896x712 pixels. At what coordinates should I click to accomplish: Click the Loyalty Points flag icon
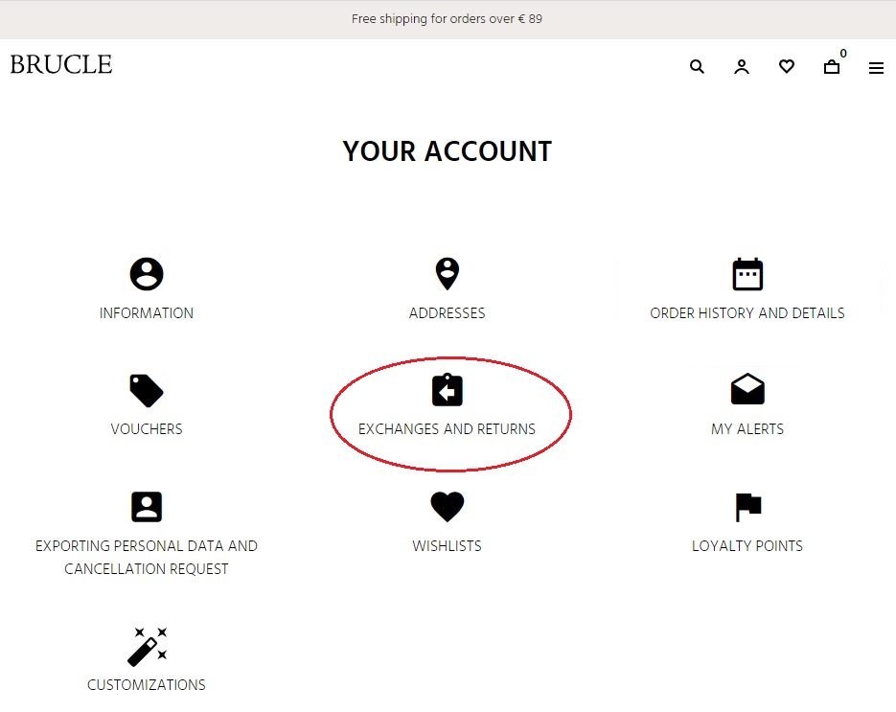coord(747,507)
